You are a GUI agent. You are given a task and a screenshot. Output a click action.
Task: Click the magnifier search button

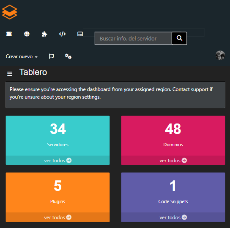[179, 38]
